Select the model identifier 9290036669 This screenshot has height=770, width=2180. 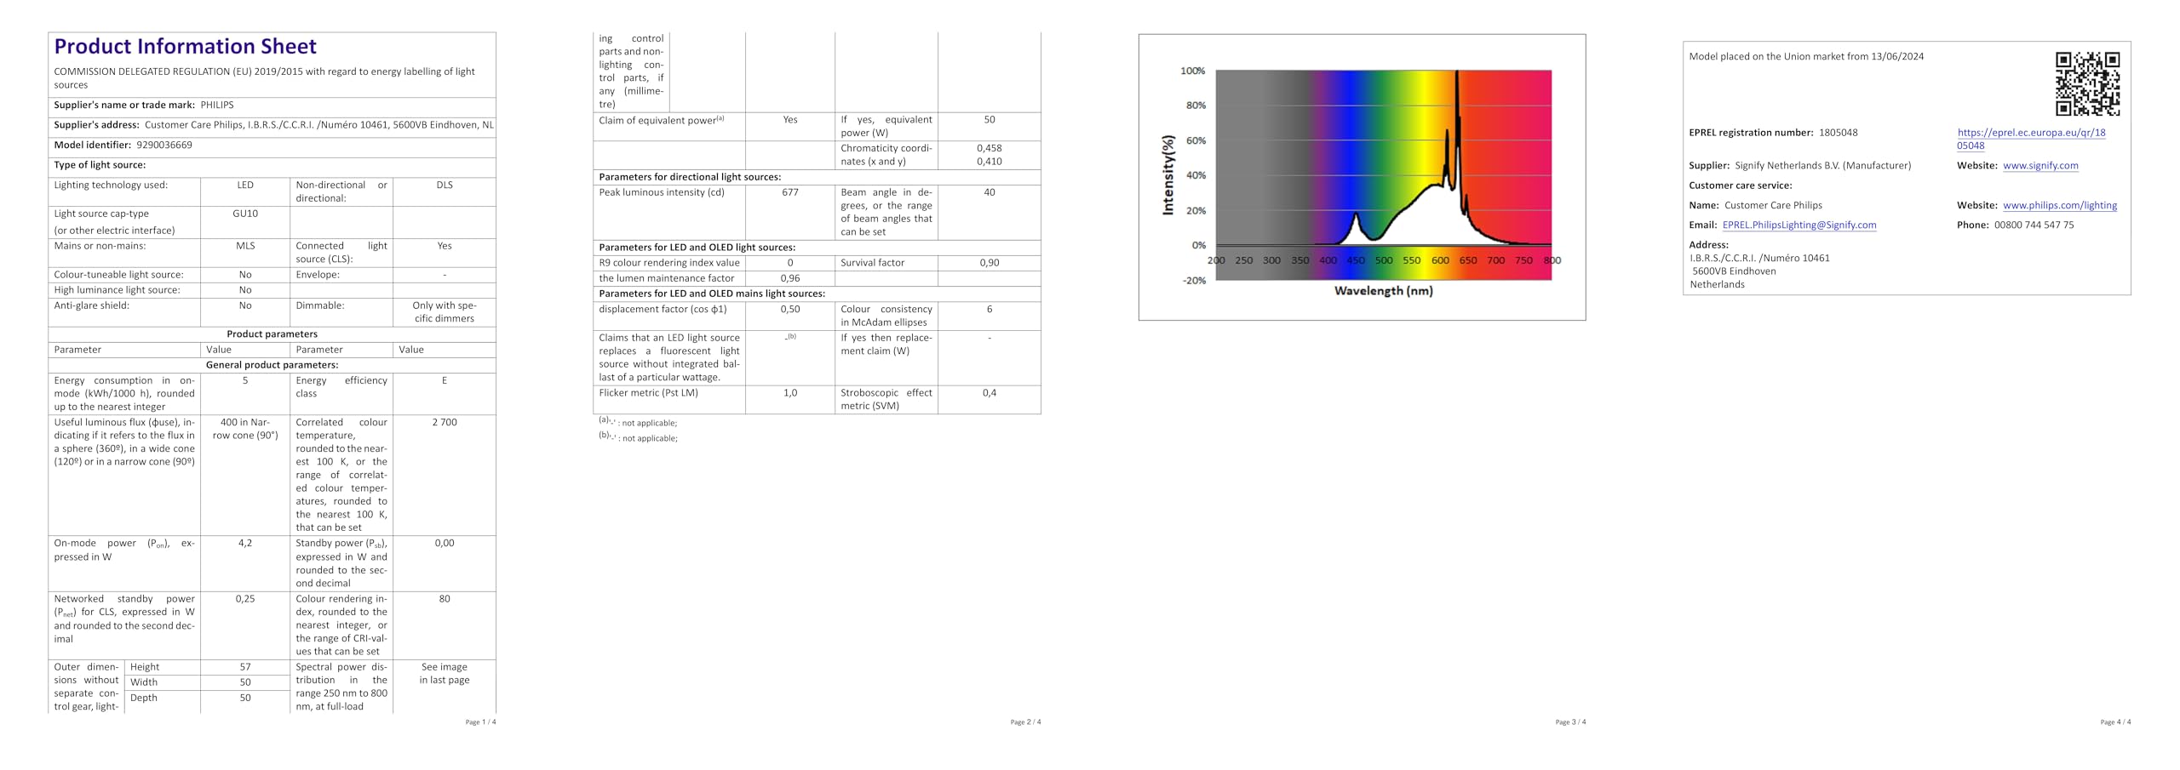click(x=164, y=145)
